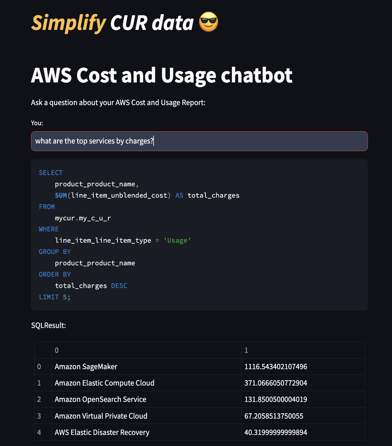Viewport: 392px width, 446px height.
Task: Click the table column header labeled '1'
Action: pos(246,350)
